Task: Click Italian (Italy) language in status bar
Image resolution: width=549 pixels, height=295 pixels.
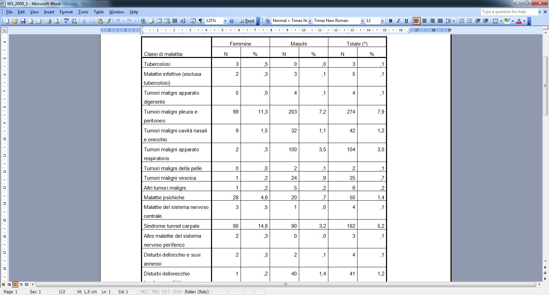Action: tap(197, 292)
